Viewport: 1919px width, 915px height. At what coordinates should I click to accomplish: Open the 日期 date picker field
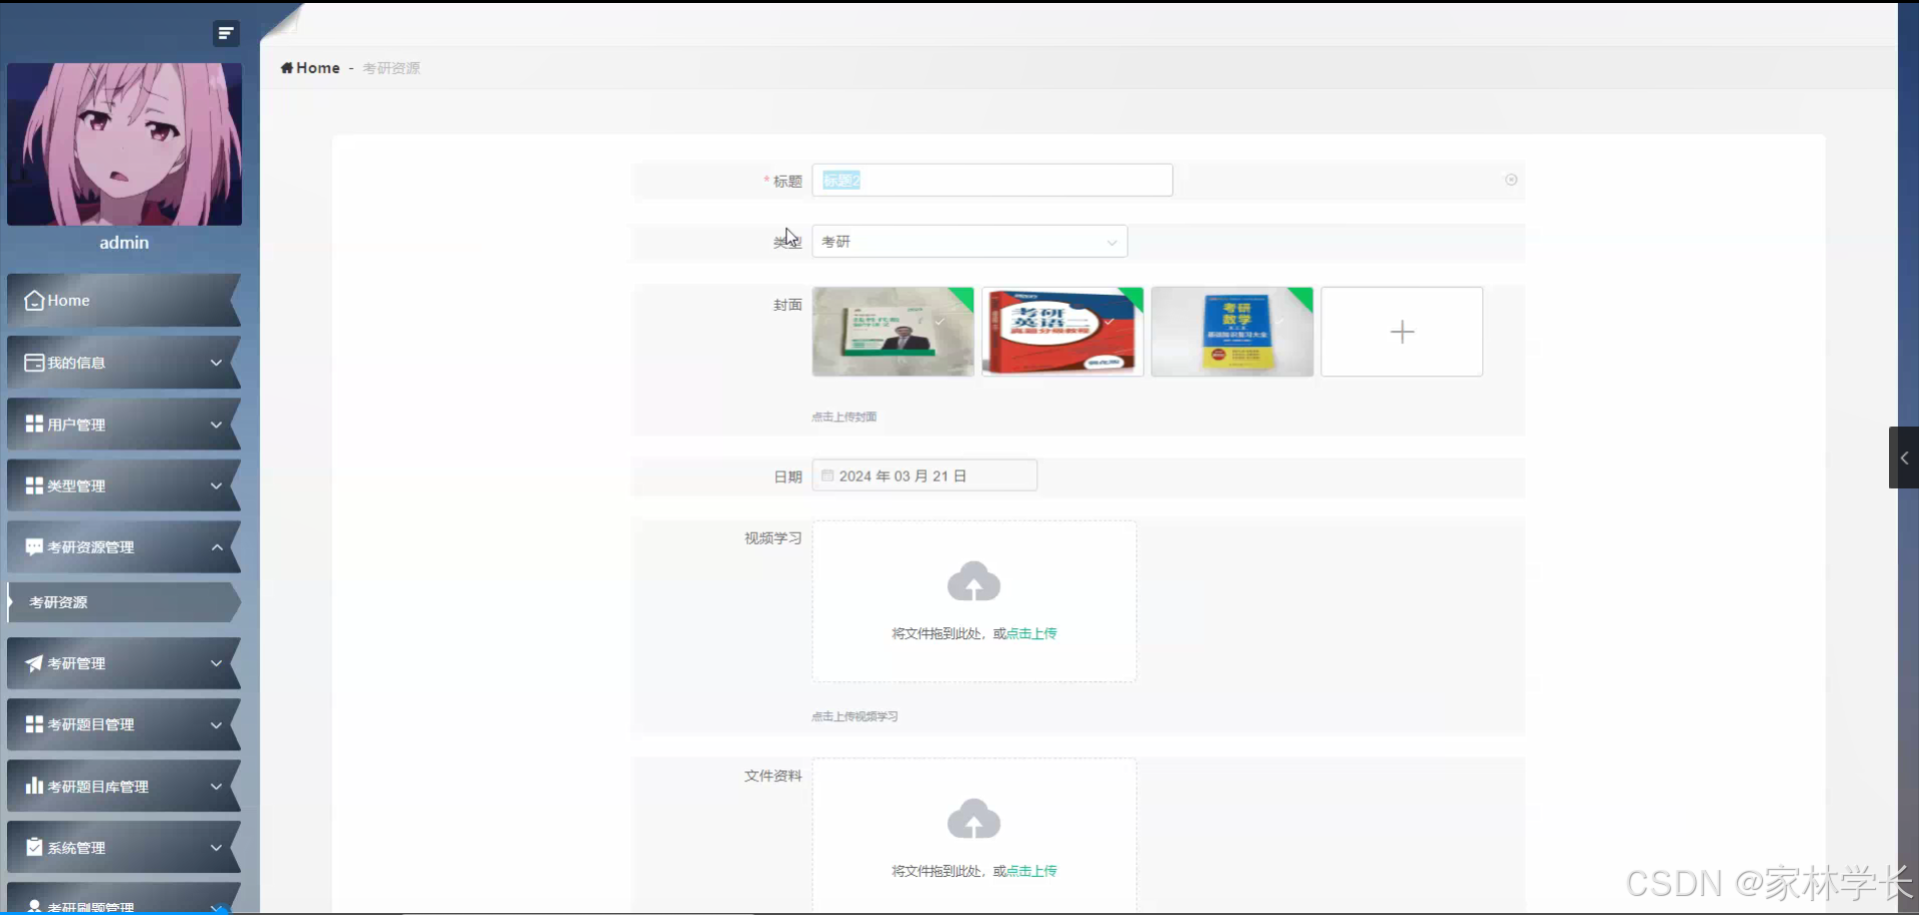point(924,474)
